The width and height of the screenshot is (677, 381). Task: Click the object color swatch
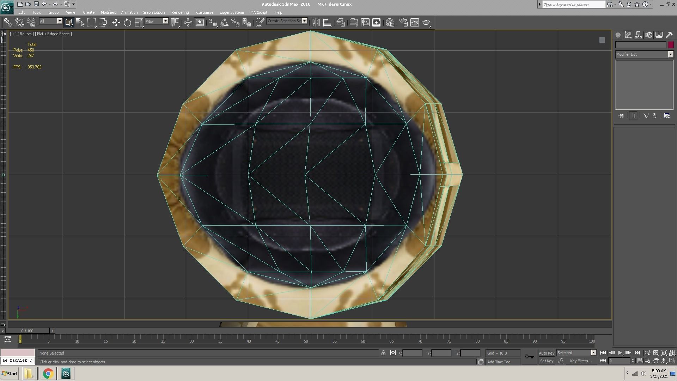(x=670, y=45)
